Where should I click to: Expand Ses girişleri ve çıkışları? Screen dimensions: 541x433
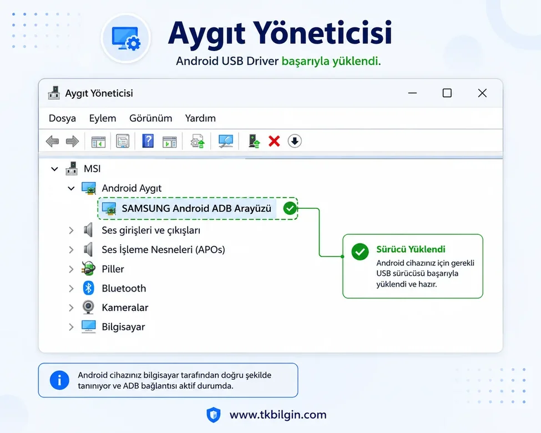[71, 230]
